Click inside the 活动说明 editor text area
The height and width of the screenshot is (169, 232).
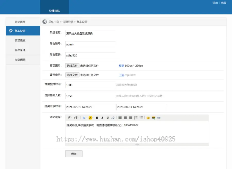(x=137, y=132)
